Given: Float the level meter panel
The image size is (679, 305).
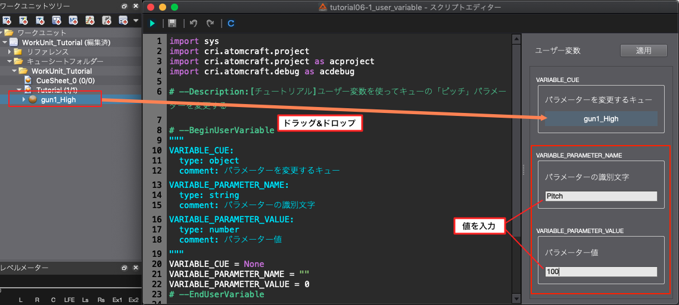Looking at the screenshot, I should [124, 268].
